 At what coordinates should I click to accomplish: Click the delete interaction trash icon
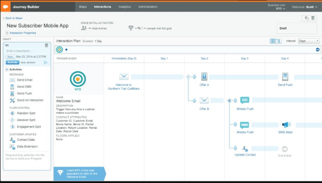pos(313,18)
